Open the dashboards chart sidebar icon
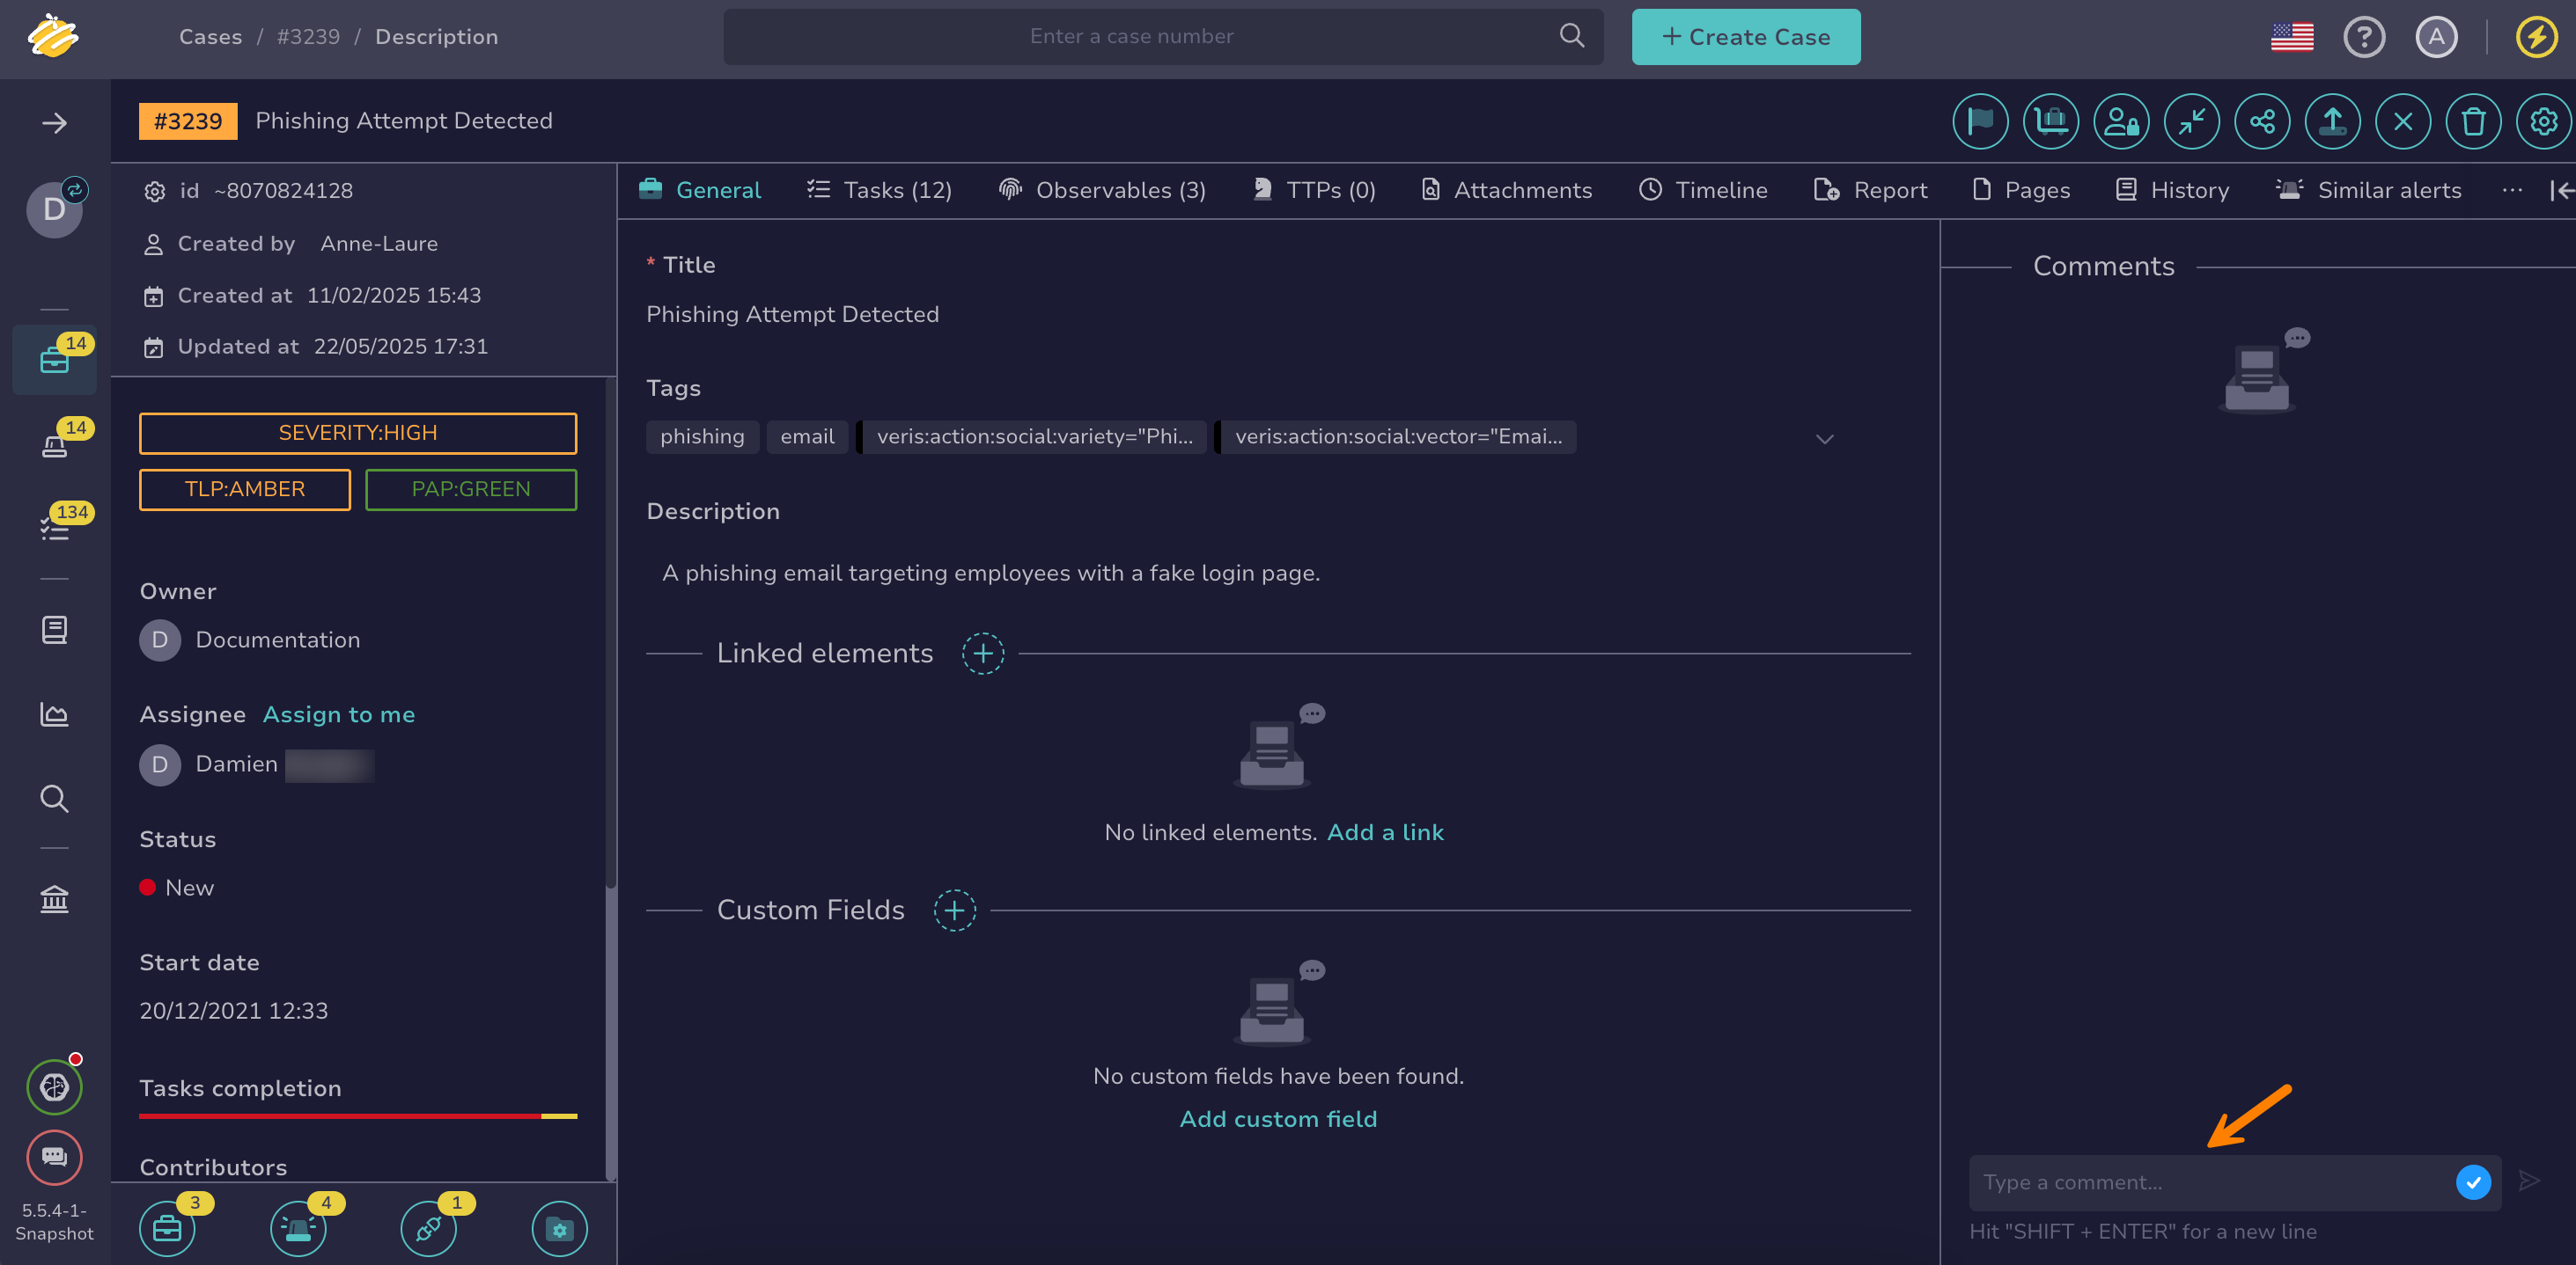The image size is (2576, 1265). tap(54, 714)
